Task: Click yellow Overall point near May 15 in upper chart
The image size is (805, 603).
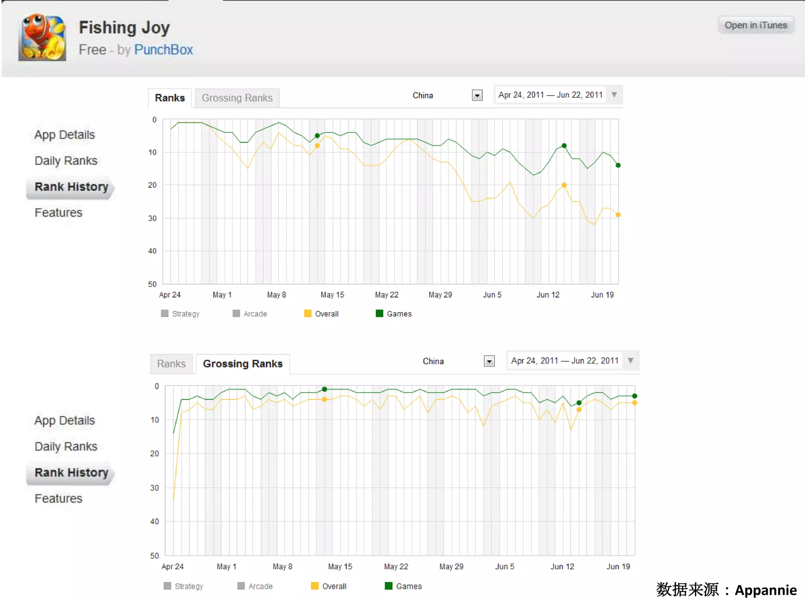Action: [x=317, y=146]
